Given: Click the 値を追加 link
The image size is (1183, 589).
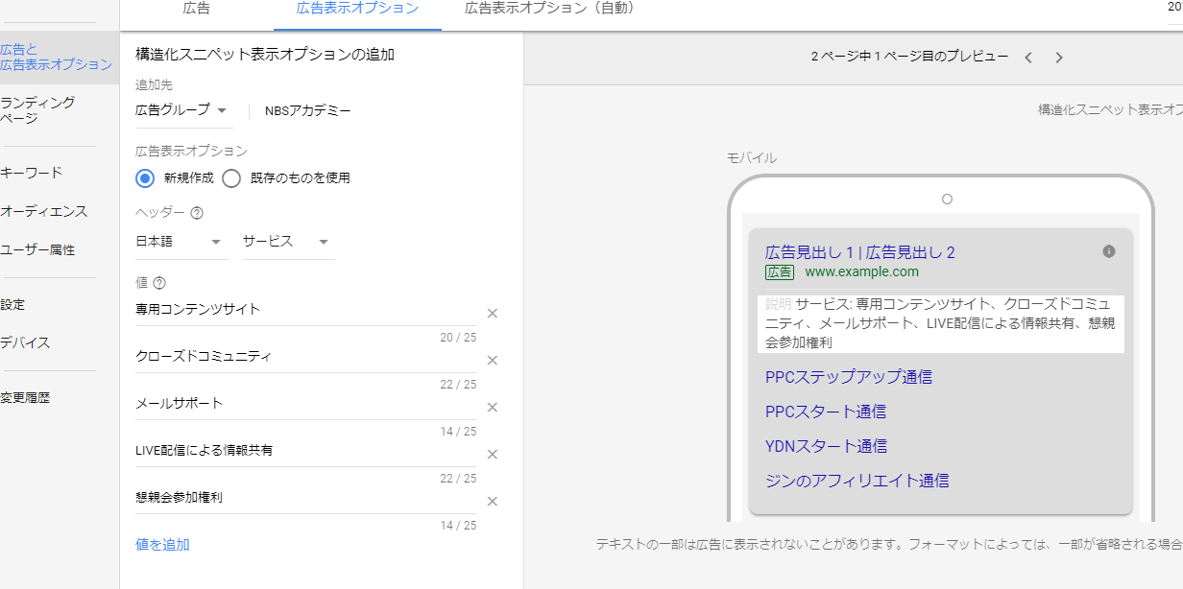Looking at the screenshot, I should pos(162,545).
